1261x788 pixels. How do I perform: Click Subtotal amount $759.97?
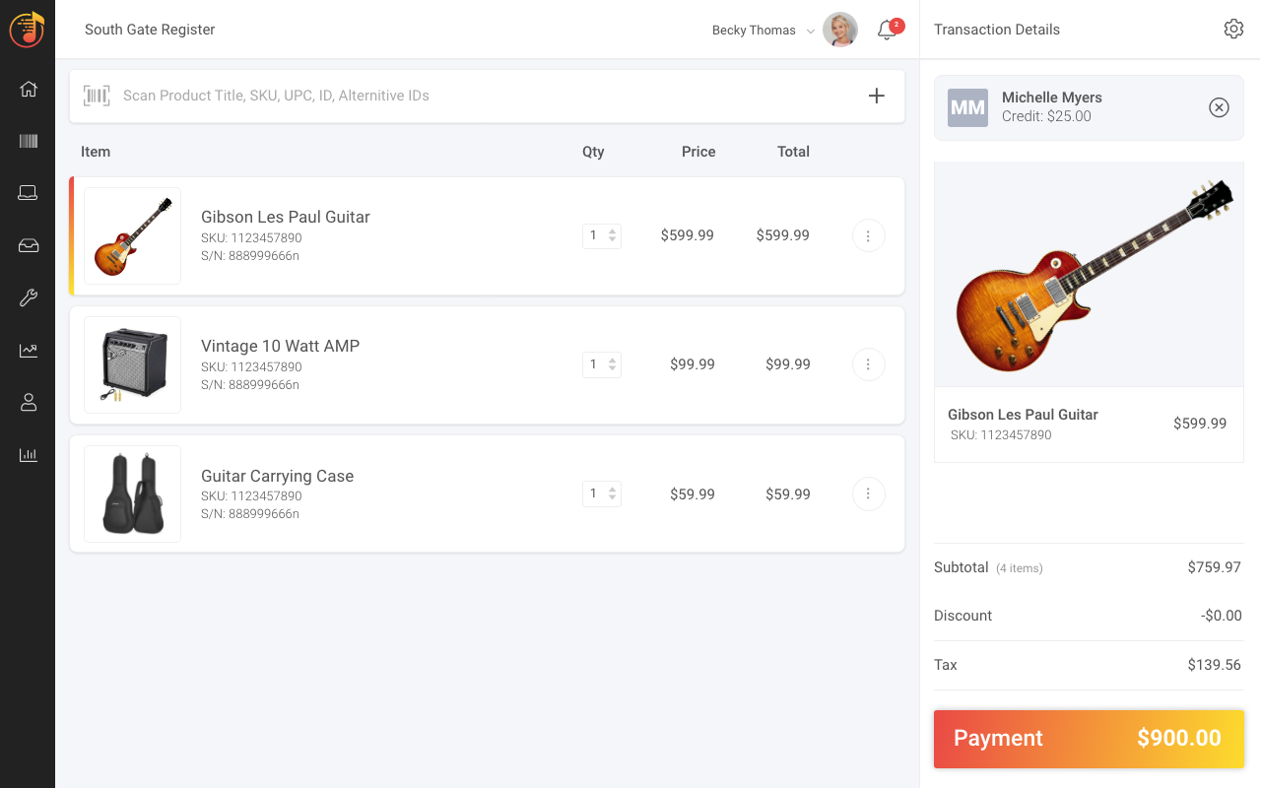pos(1215,567)
